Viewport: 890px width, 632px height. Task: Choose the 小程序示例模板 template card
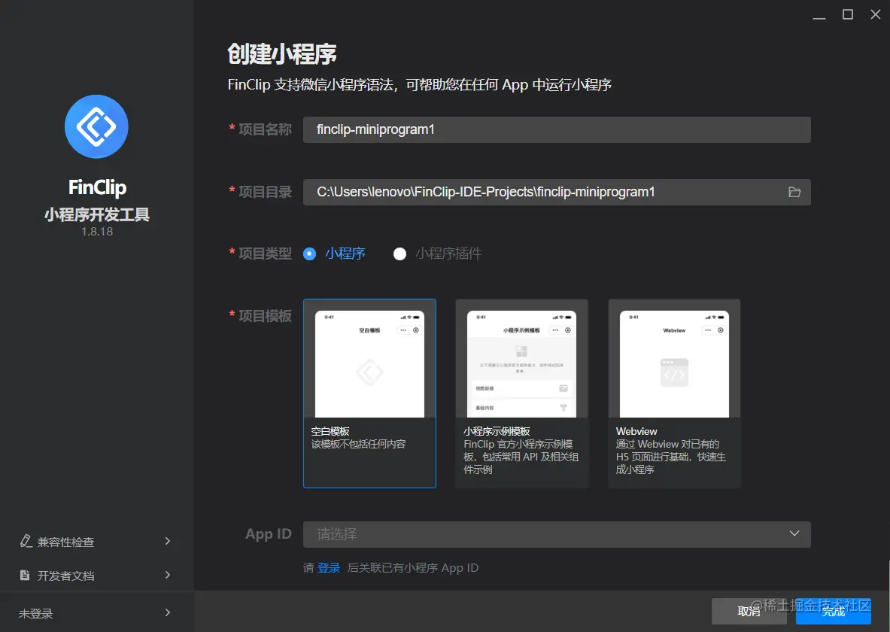pos(522,393)
